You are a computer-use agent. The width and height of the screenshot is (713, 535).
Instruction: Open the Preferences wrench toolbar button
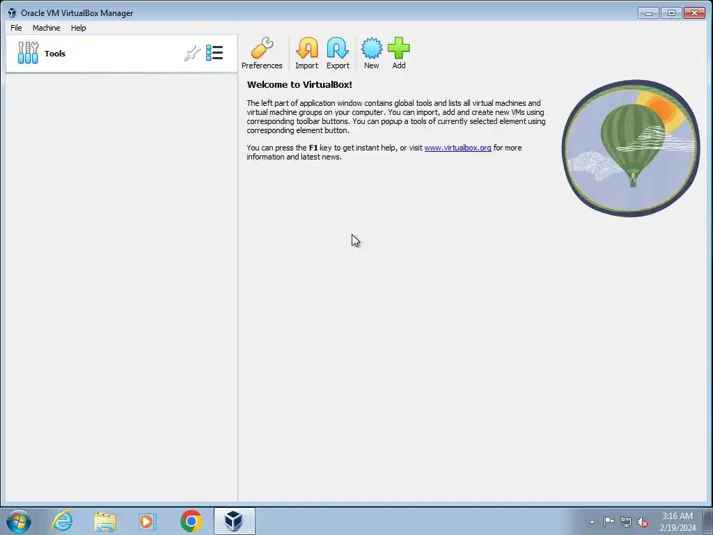tap(262, 53)
